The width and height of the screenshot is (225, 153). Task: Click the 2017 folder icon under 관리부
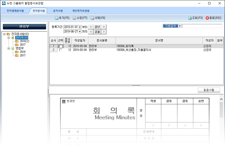(17, 45)
